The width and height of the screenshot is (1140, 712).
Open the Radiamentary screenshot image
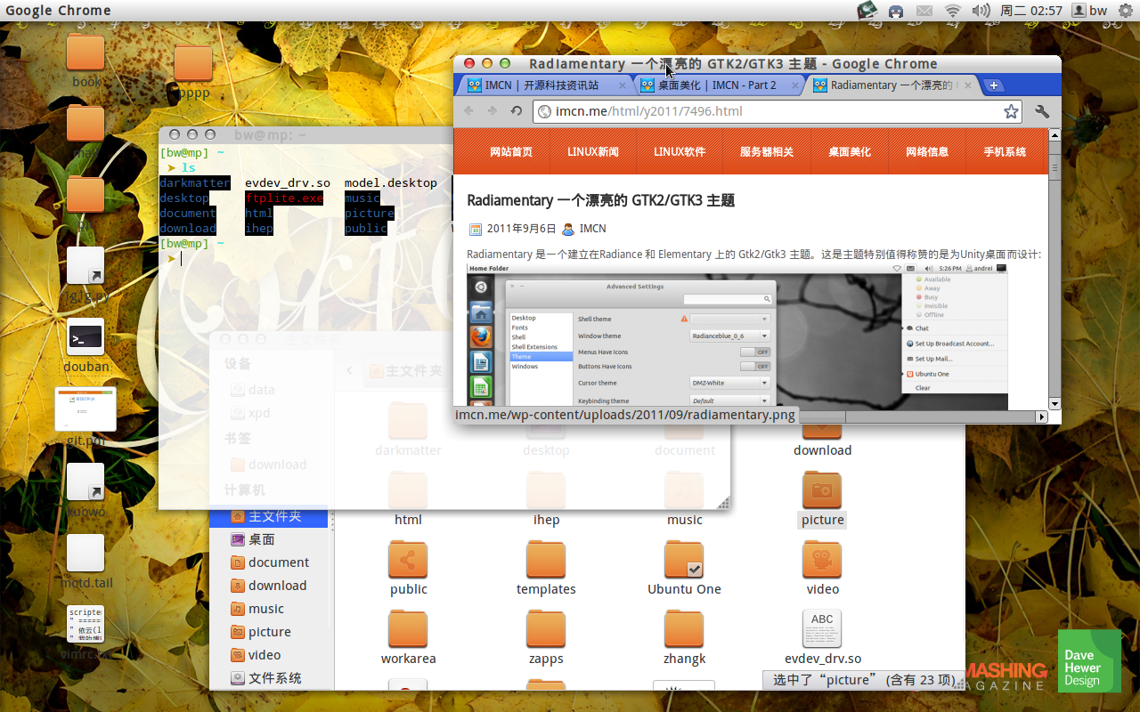coord(737,336)
